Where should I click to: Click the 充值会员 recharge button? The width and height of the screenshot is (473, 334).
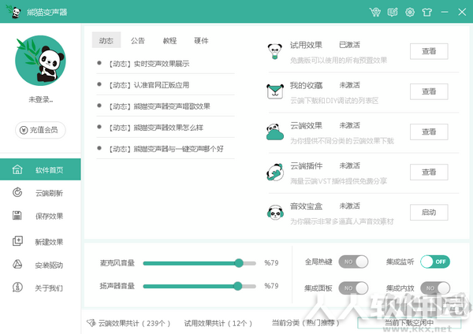40,130
